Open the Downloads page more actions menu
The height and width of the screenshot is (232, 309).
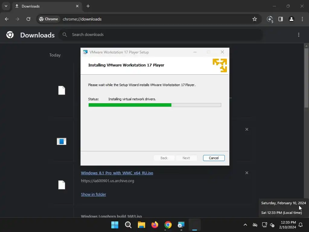click(x=298, y=35)
